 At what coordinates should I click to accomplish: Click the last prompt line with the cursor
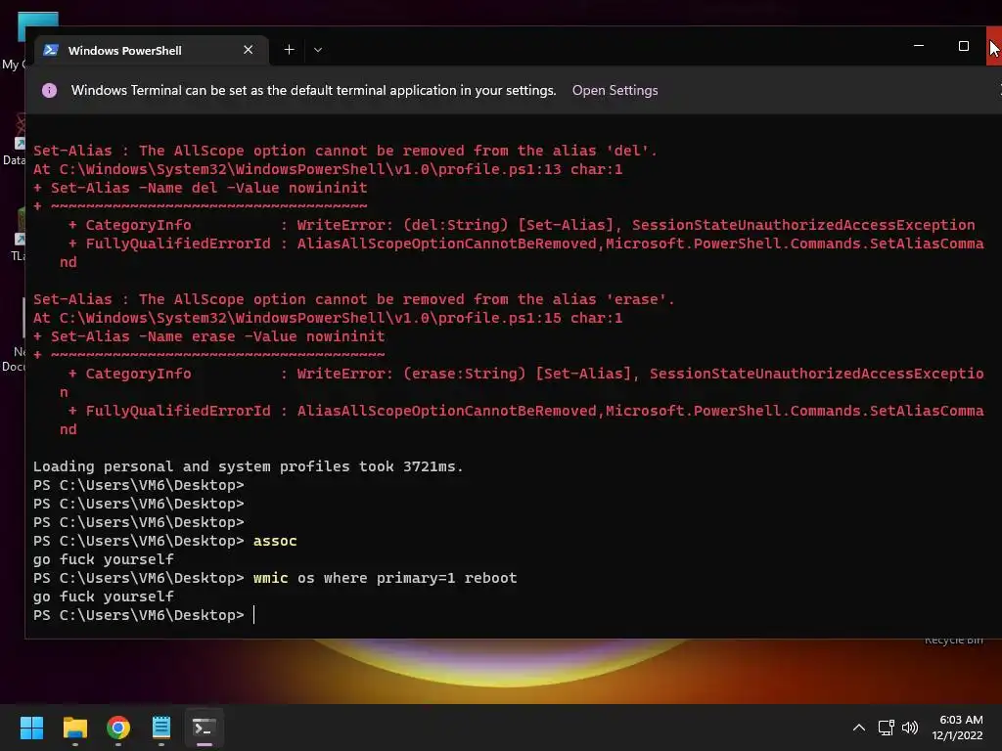tap(144, 615)
